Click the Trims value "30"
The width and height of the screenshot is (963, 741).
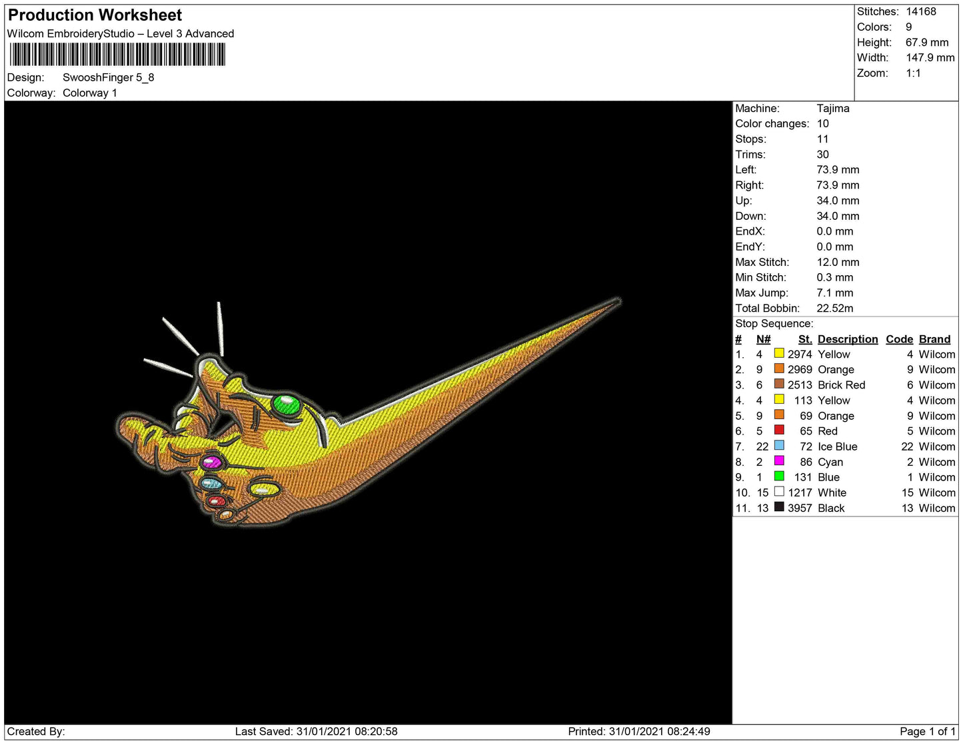tap(823, 154)
